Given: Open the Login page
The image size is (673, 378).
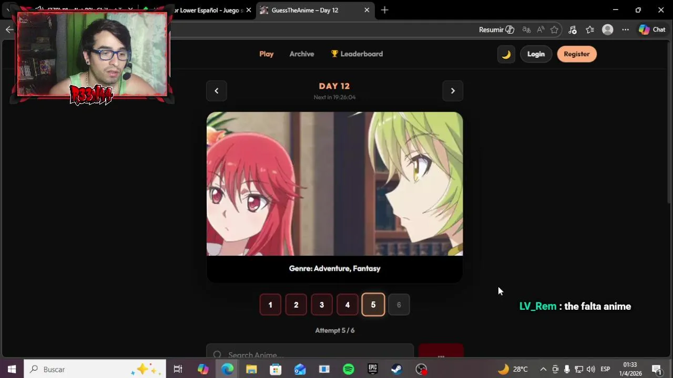Looking at the screenshot, I should (536, 54).
